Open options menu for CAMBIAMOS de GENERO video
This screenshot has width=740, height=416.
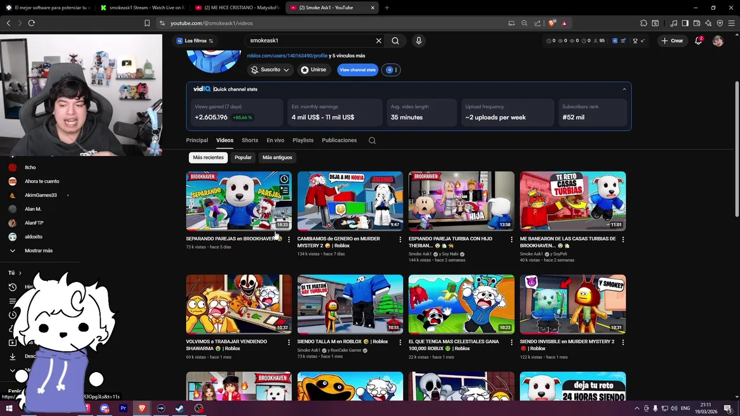(x=400, y=239)
